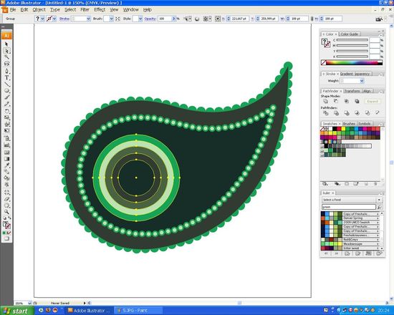Open the Effect menu

(x=100, y=10)
